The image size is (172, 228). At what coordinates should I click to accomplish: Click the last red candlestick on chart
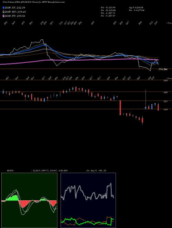[x=158, y=107]
